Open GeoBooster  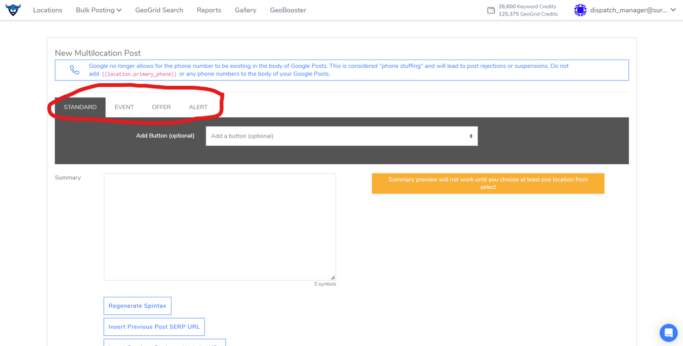click(288, 10)
